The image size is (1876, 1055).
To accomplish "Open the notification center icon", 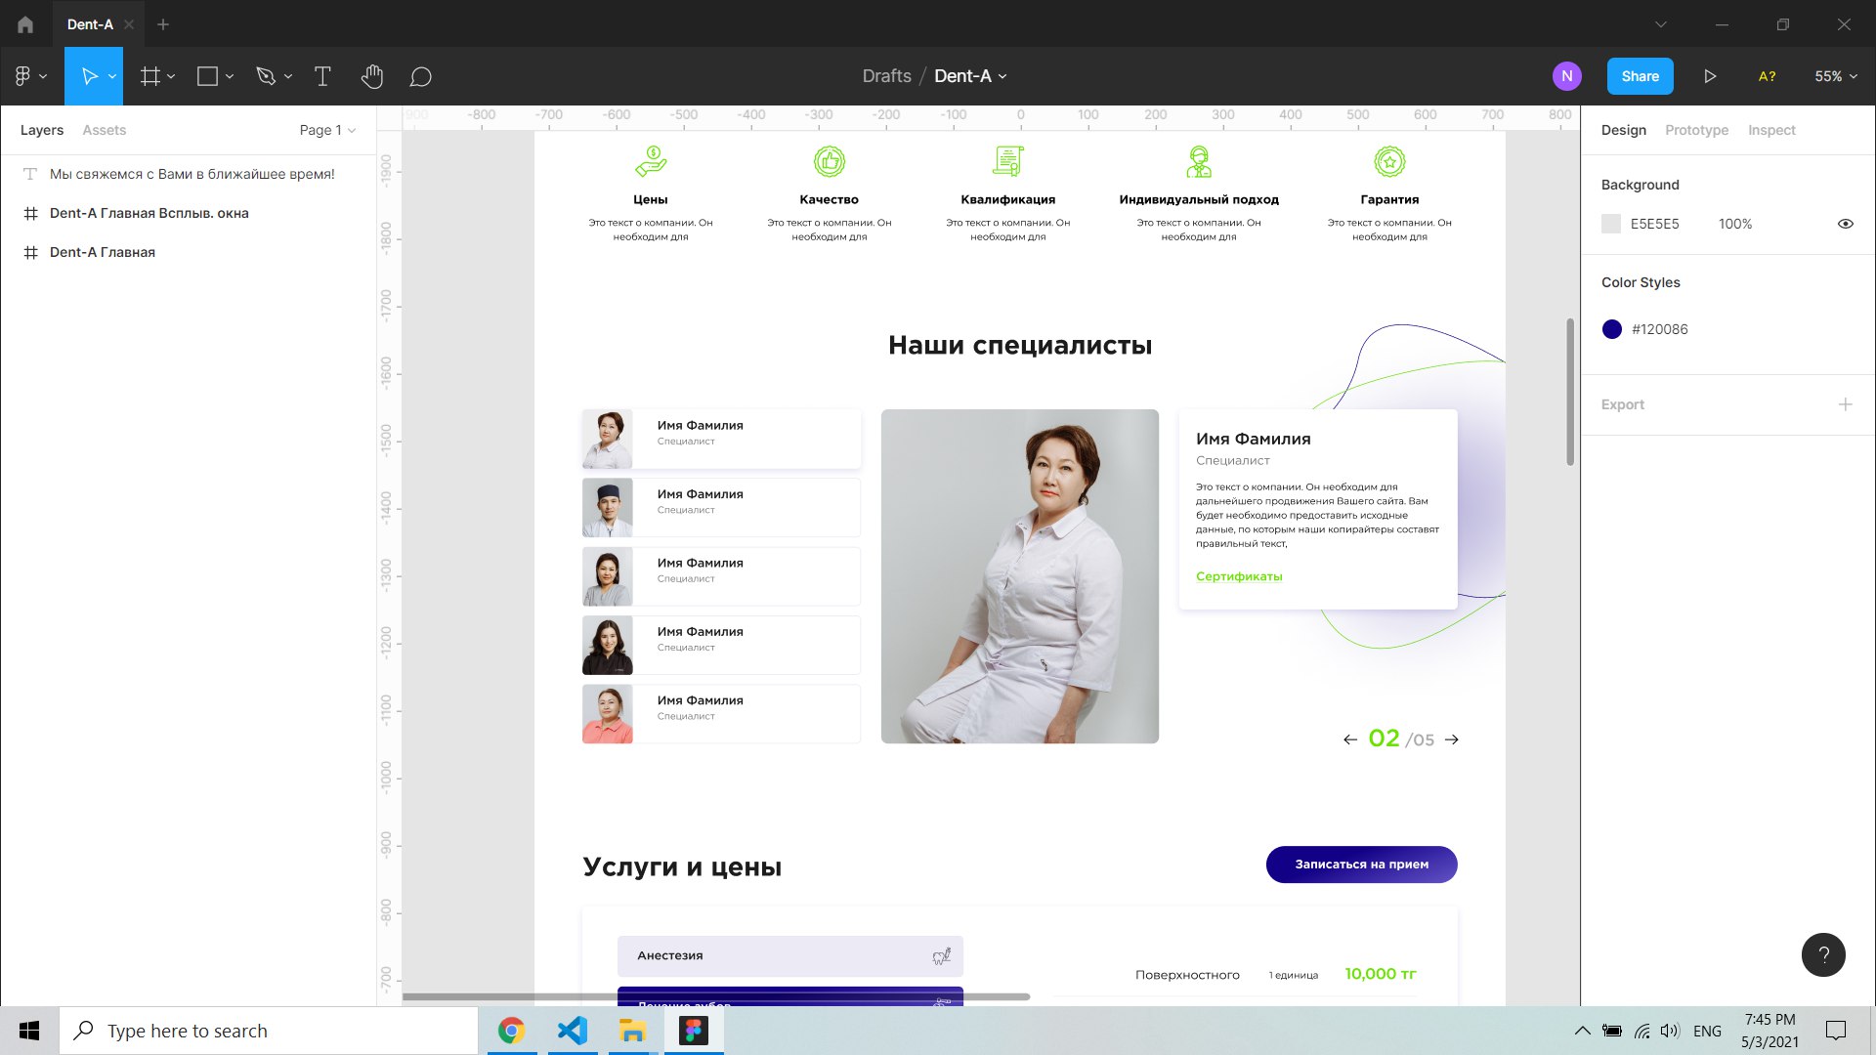I will [x=1836, y=1031].
